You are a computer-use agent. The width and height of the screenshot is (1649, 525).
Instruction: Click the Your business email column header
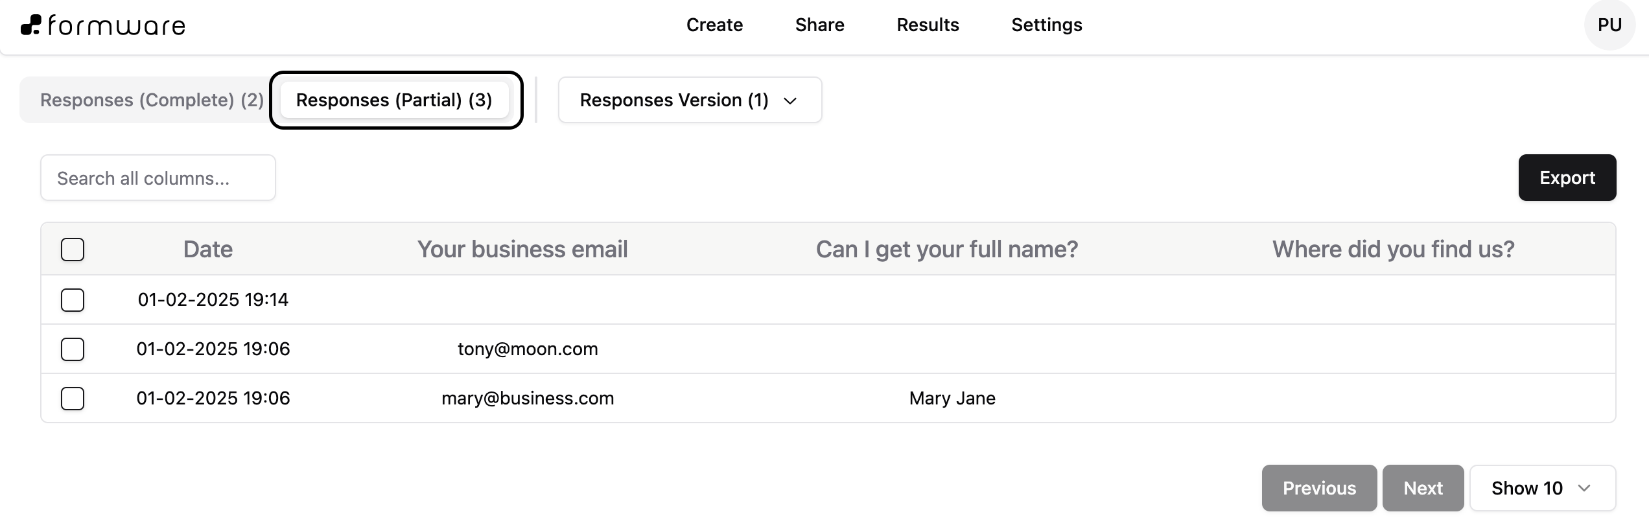click(522, 250)
